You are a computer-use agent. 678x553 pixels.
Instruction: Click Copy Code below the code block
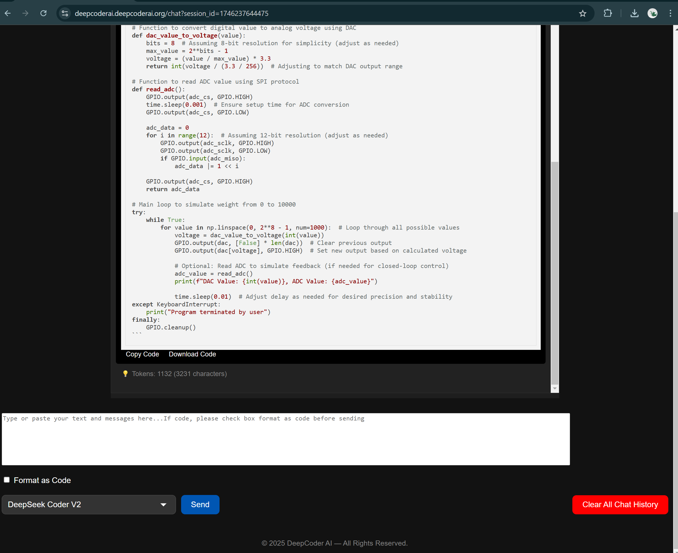[x=142, y=354]
